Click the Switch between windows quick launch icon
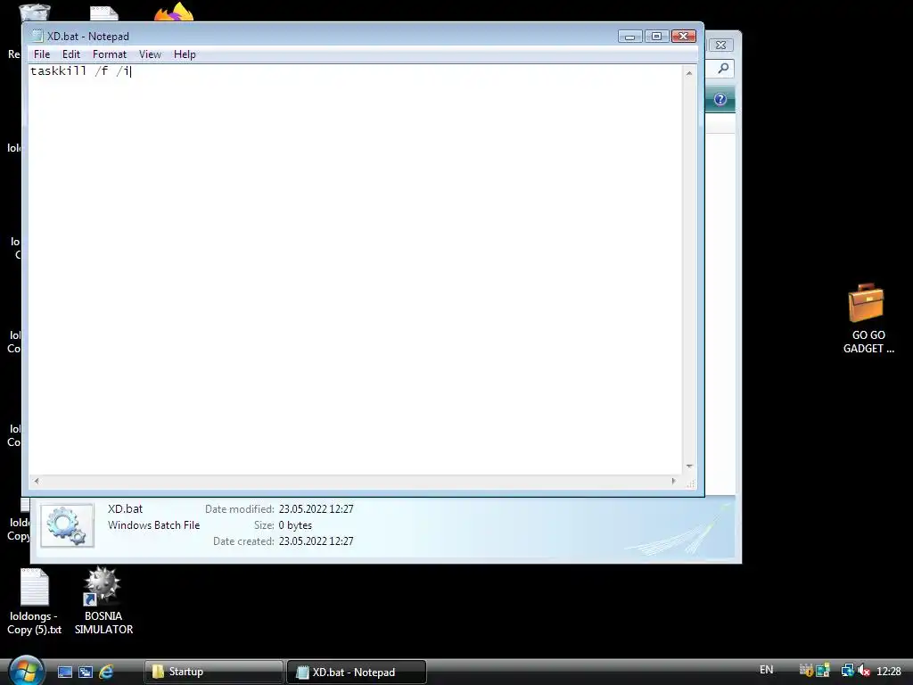This screenshot has height=685, width=913. pos(86,673)
